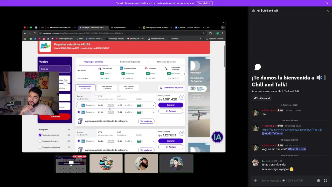The height and width of the screenshot is (187, 332).
Task: Favorite the 1.127.853 flight with heart icon
Action: tap(182, 133)
